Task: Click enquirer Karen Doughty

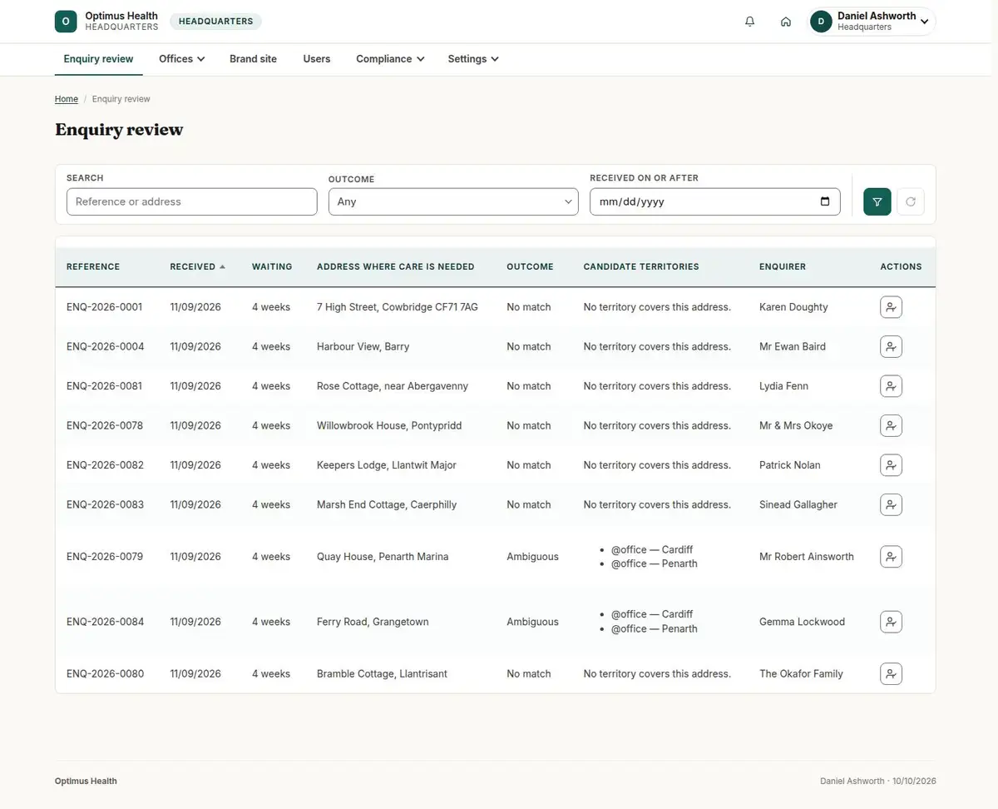Action: point(793,307)
